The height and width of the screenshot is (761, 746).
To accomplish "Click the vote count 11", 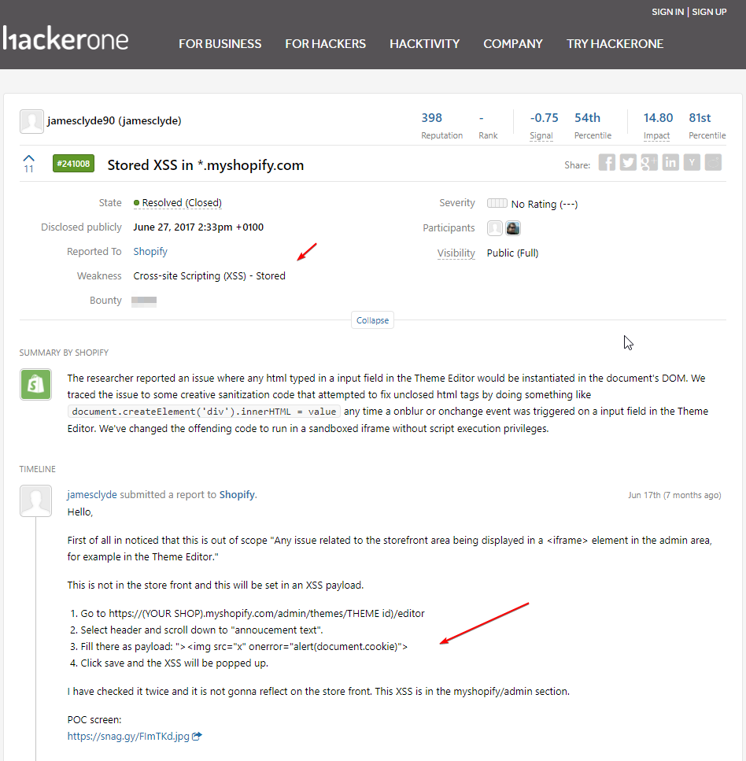I will point(28,169).
